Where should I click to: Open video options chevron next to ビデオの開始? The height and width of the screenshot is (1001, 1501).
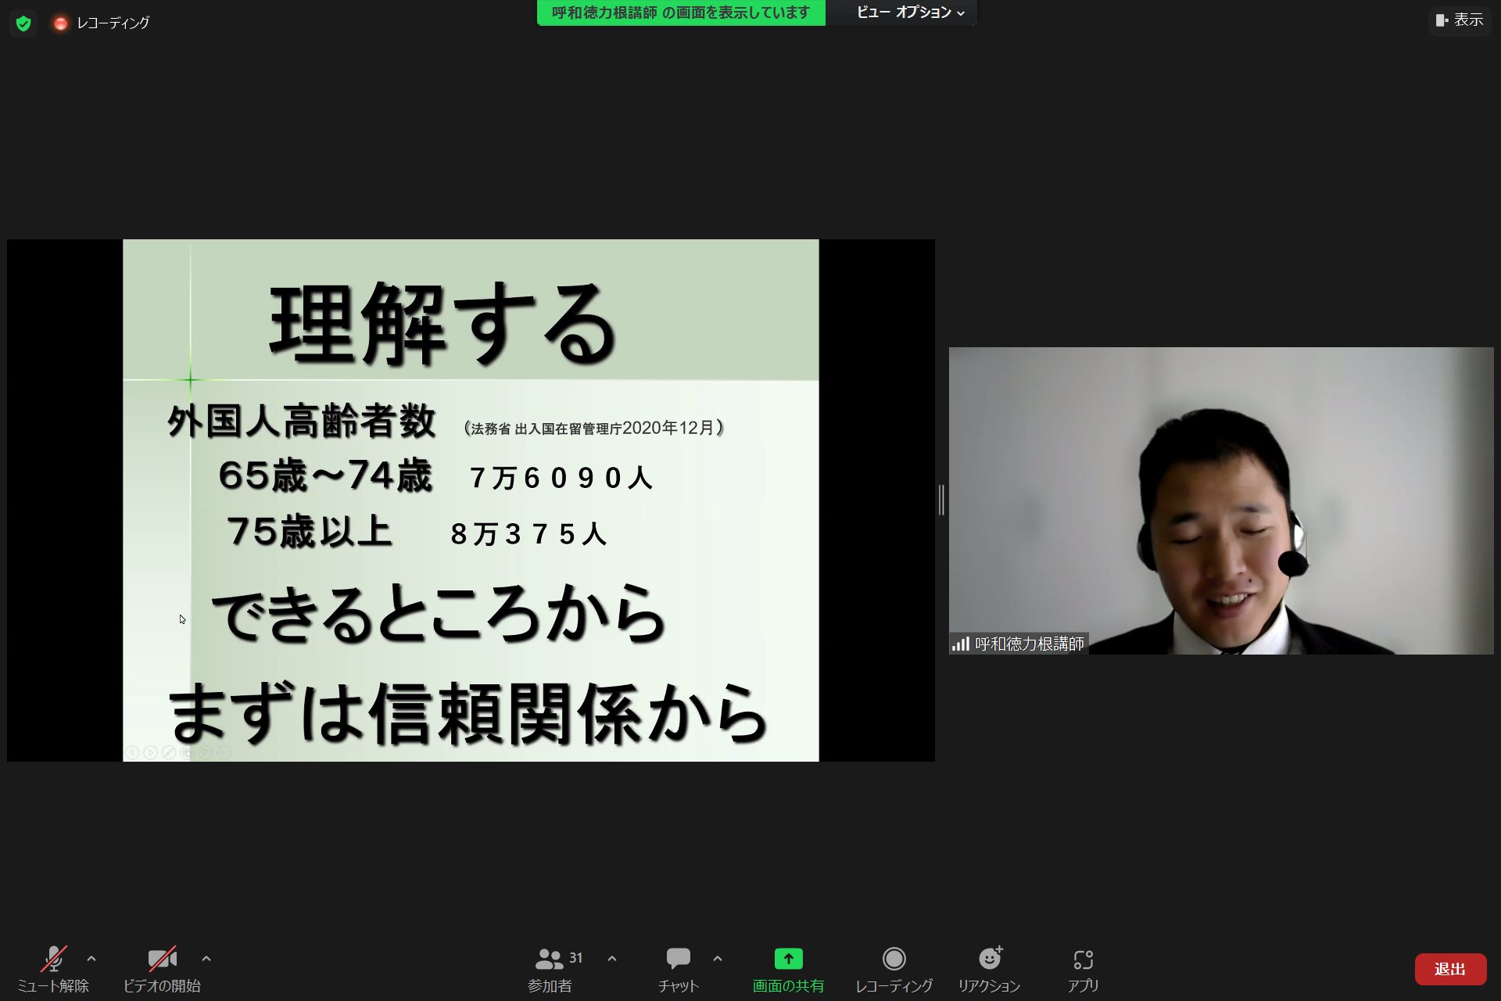[206, 959]
